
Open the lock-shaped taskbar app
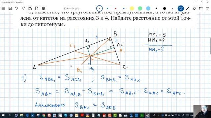[x=16, y=115]
